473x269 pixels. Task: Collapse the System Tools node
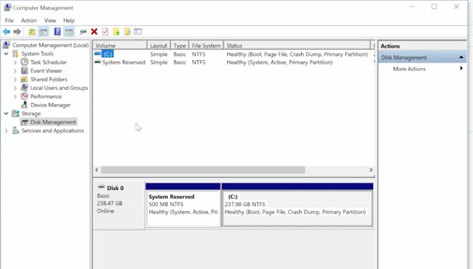point(6,54)
